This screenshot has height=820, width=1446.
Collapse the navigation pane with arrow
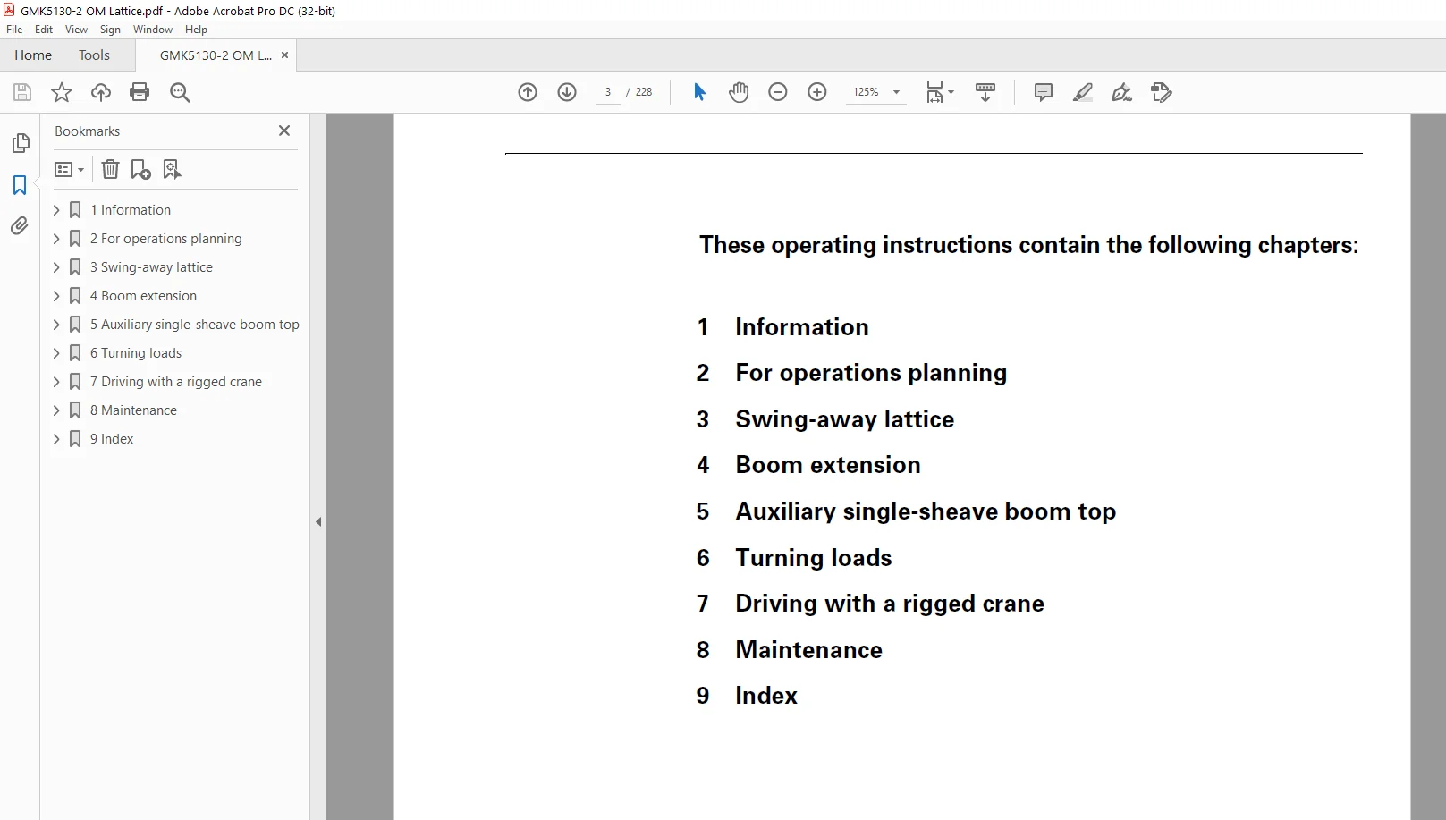pos(318,521)
